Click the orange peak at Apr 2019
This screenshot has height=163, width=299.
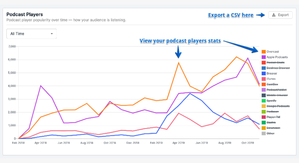(178, 62)
